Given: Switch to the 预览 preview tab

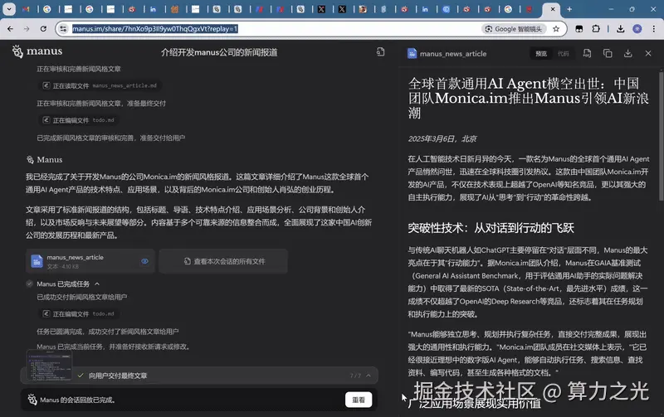Looking at the screenshot, I should click(541, 54).
